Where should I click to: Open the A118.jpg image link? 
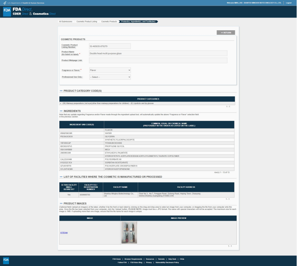(64, 232)
